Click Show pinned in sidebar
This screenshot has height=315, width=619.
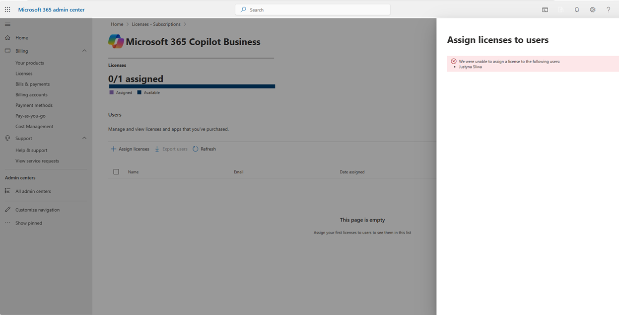coord(29,223)
